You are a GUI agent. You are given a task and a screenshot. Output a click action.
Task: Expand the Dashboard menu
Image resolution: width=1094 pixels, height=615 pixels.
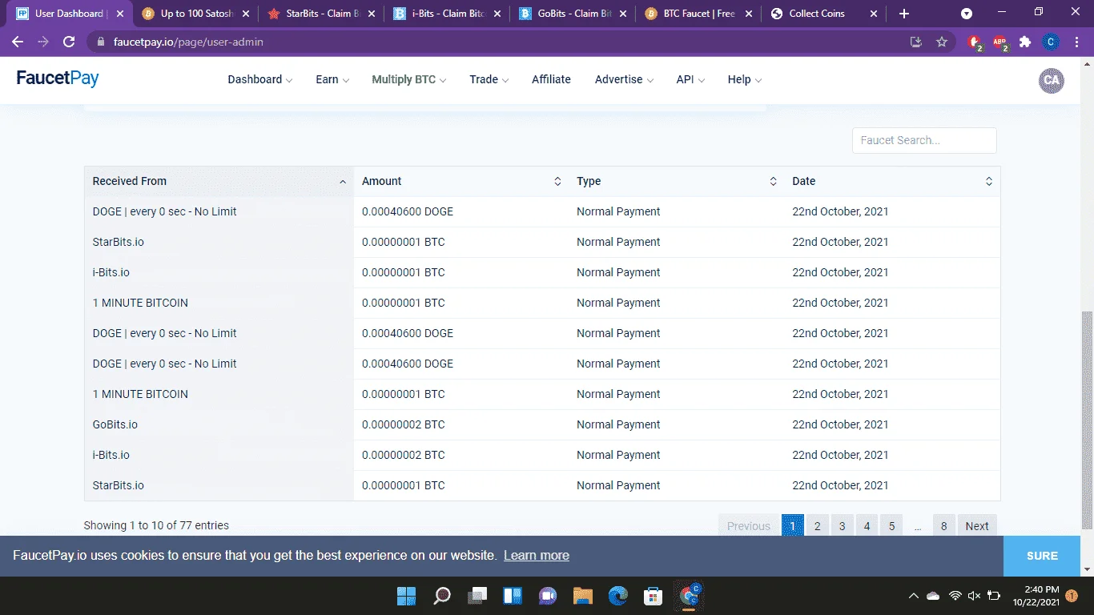pos(260,79)
